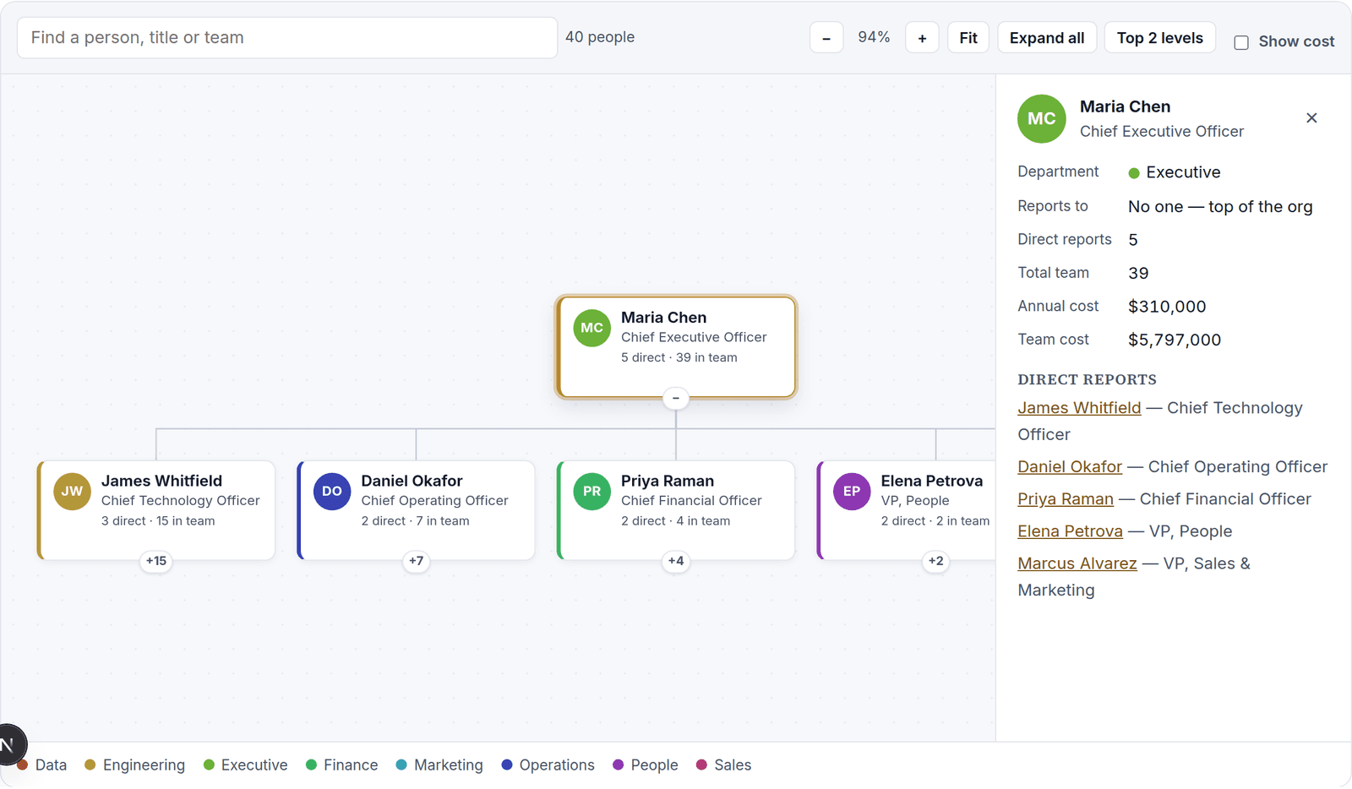Viewport: 1352px width, 789px height.
Task: Zoom out with the minus button
Action: 826,38
